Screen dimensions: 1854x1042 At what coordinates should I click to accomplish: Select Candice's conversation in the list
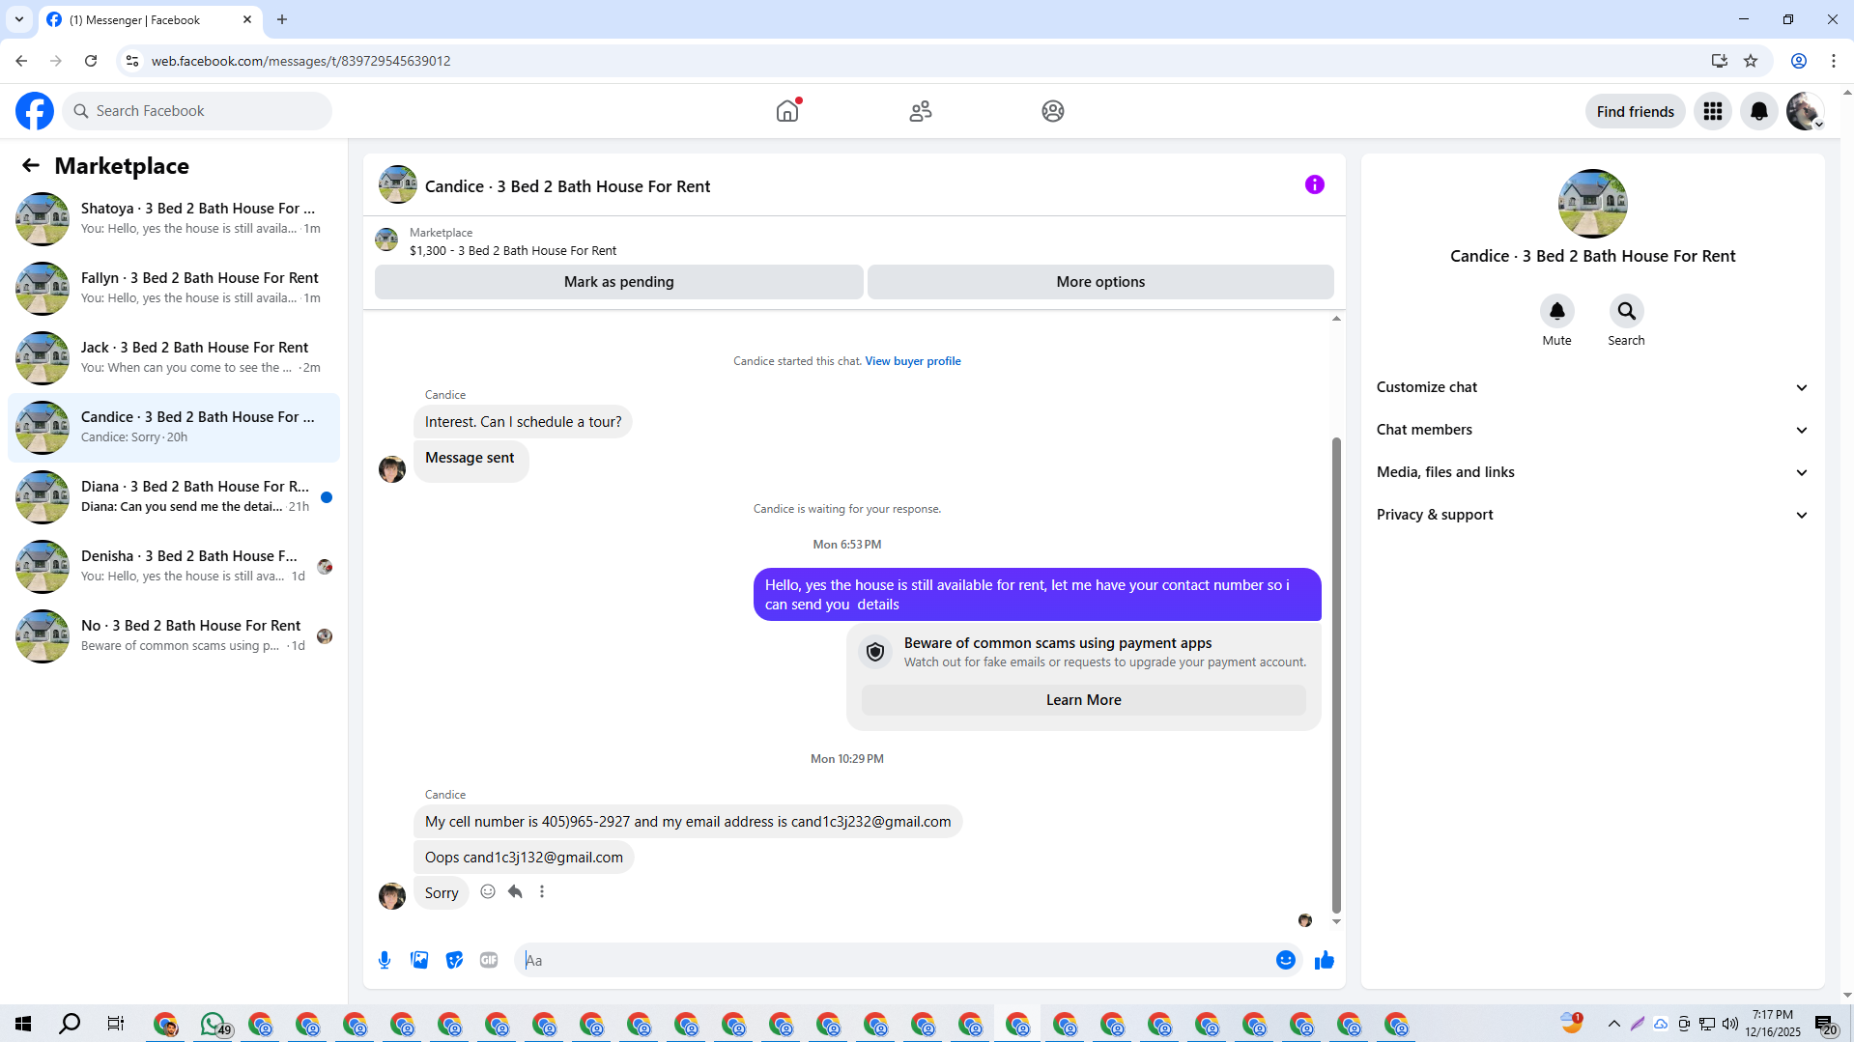174,428
